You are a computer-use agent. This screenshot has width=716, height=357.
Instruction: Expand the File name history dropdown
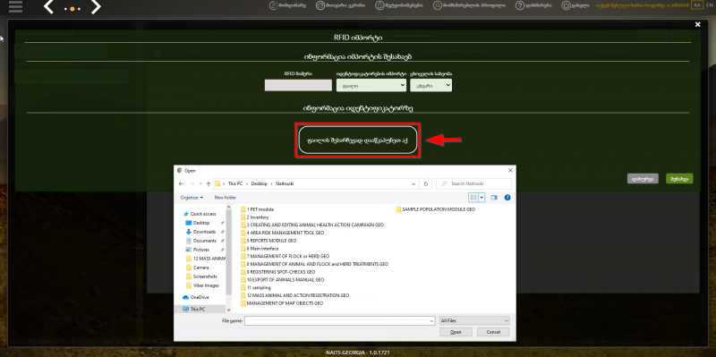click(x=431, y=321)
